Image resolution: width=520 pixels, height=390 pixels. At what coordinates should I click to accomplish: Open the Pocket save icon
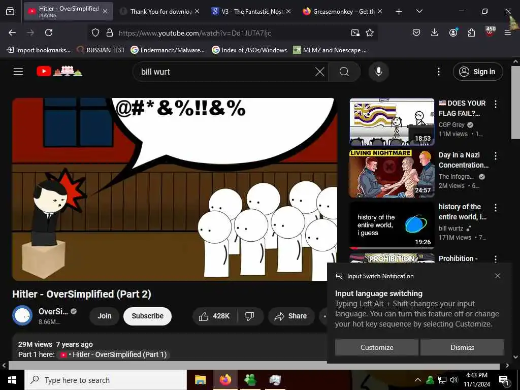416,32
